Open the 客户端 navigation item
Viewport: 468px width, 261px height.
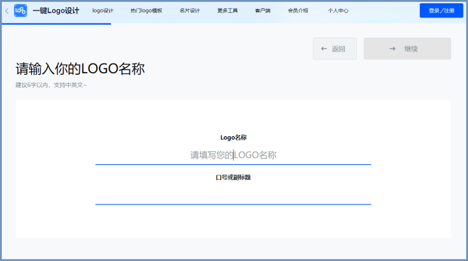point(263,11)
